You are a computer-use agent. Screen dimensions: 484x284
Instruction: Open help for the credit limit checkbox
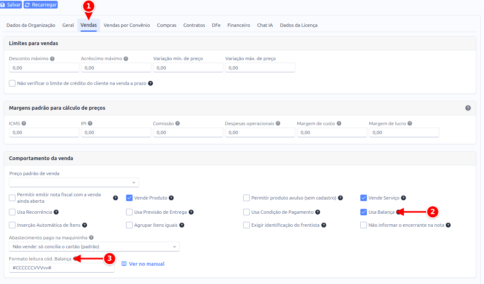(x=150, y=83)
